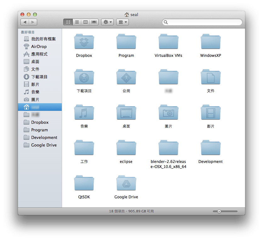Select the QtSDK folder
The image size is (263, 240).
(84, 183)
